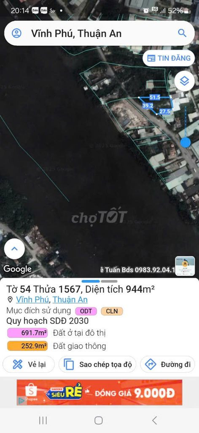Screen dimensions: 199x433
Task: Tap the magnifier search icon
Action: click(182, 33)
